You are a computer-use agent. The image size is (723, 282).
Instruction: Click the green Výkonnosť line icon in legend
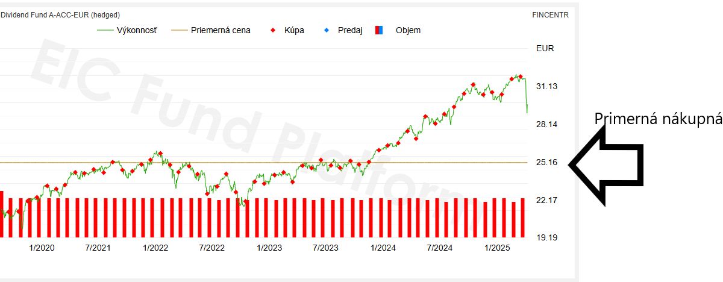[x=105, y=30]
